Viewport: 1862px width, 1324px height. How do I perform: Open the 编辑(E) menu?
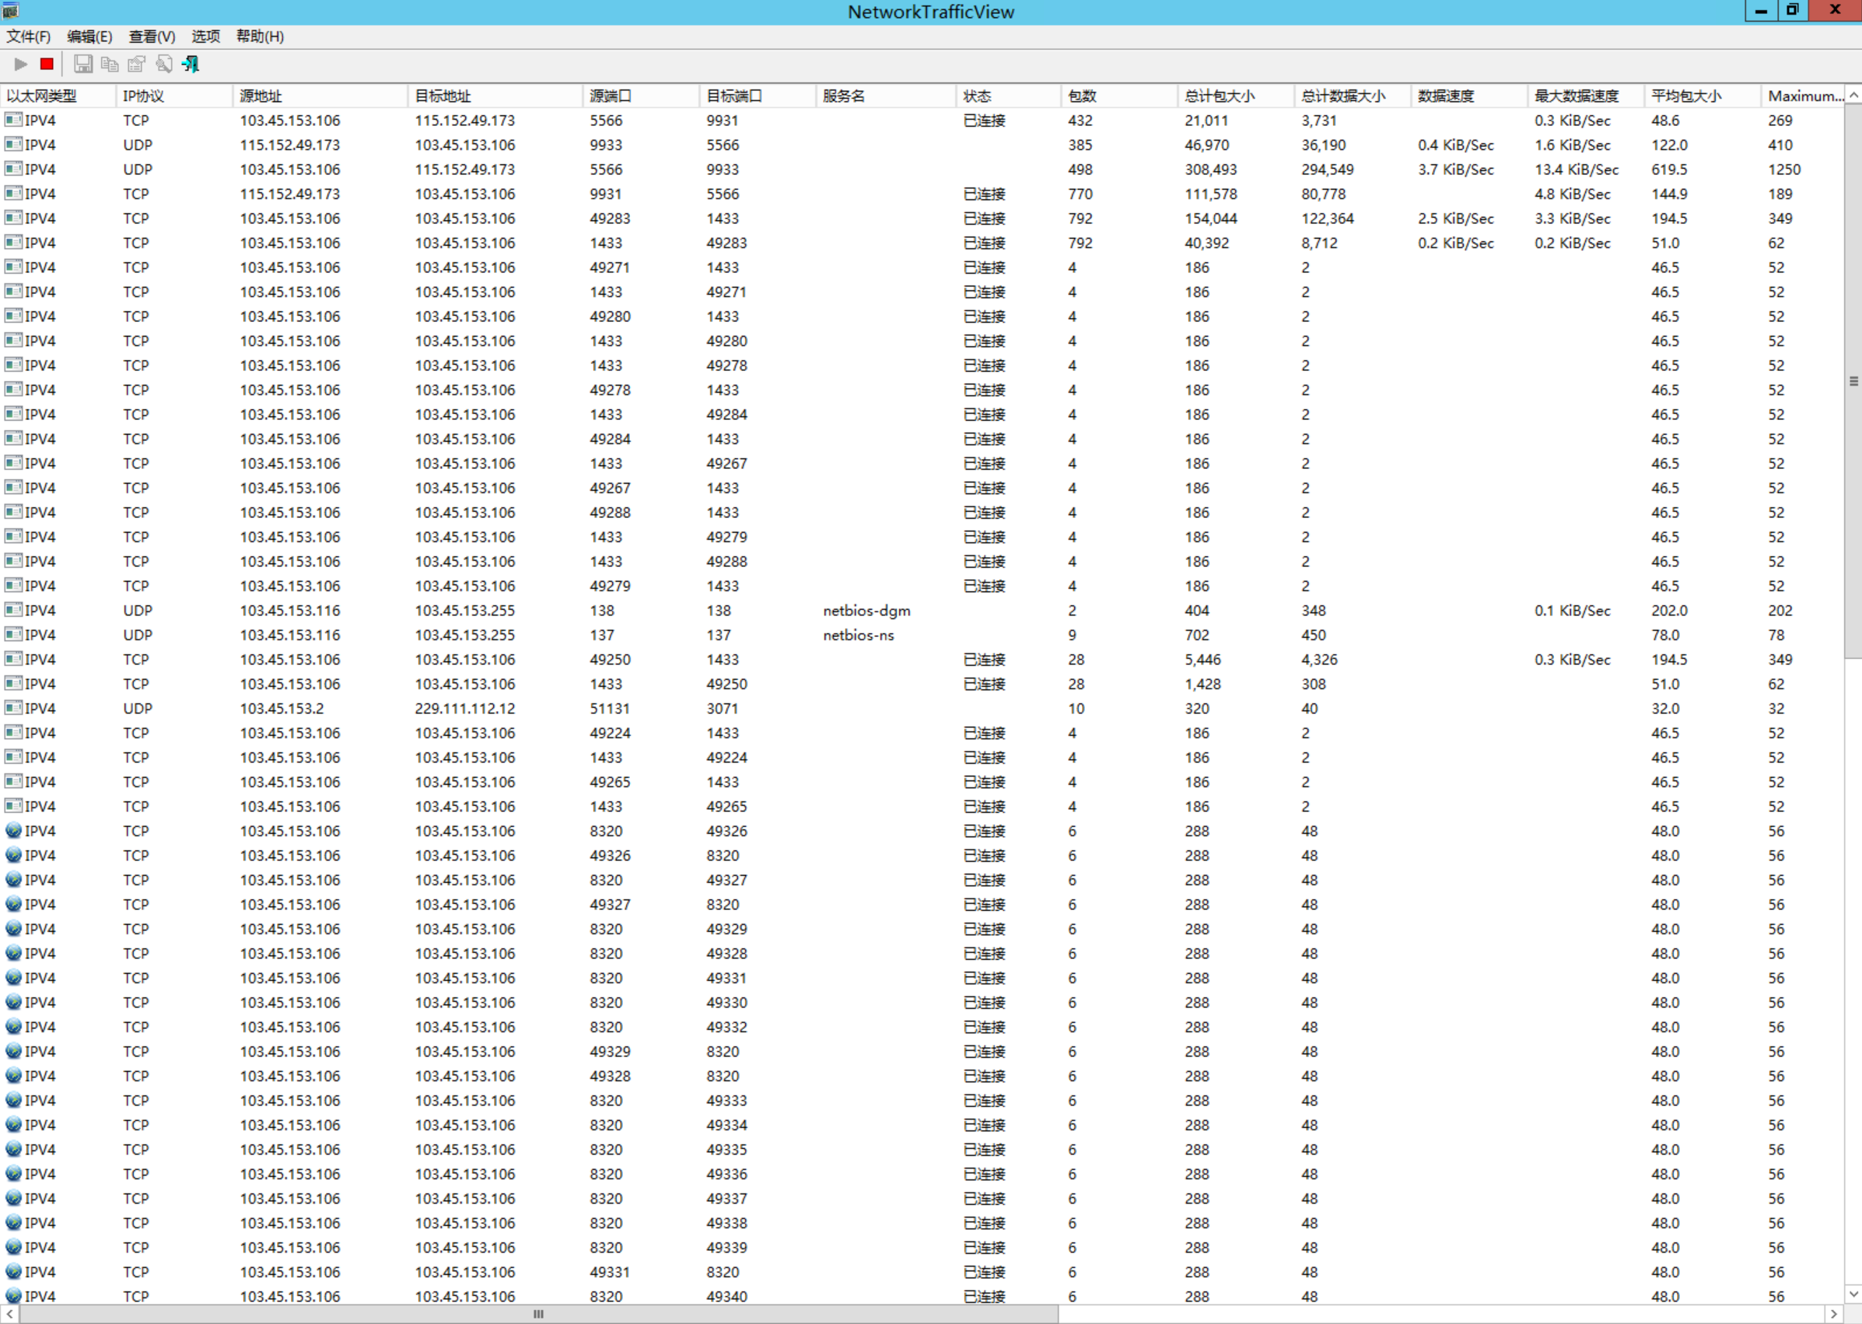(89, 37)
